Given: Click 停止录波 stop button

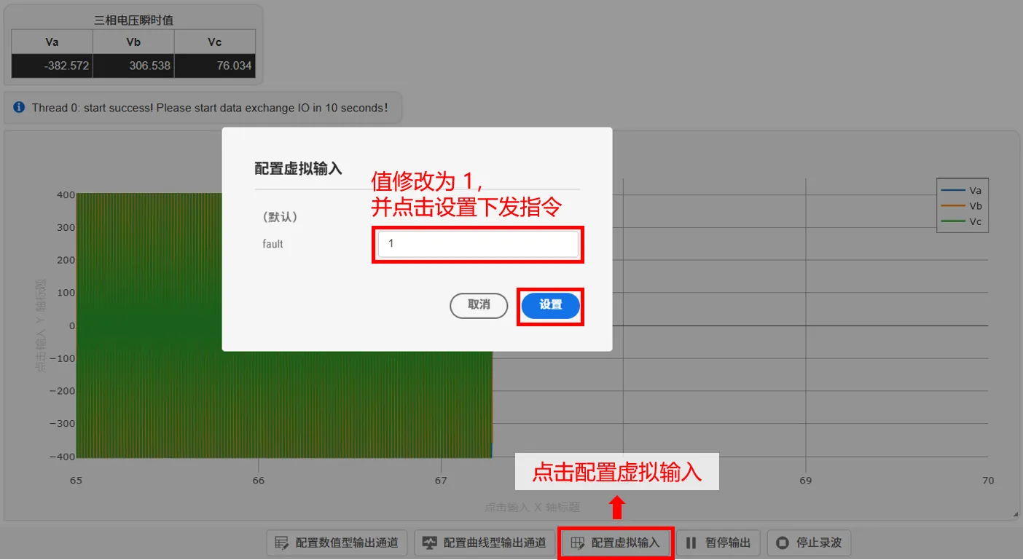Looking at the screenshot, I should click(x=809, y=543).
